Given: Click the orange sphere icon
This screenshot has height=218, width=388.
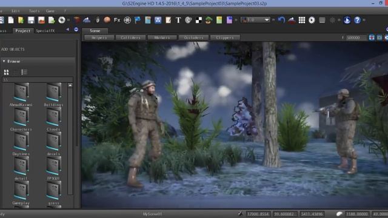Looking at the screenshot, I should click(107, 20).
